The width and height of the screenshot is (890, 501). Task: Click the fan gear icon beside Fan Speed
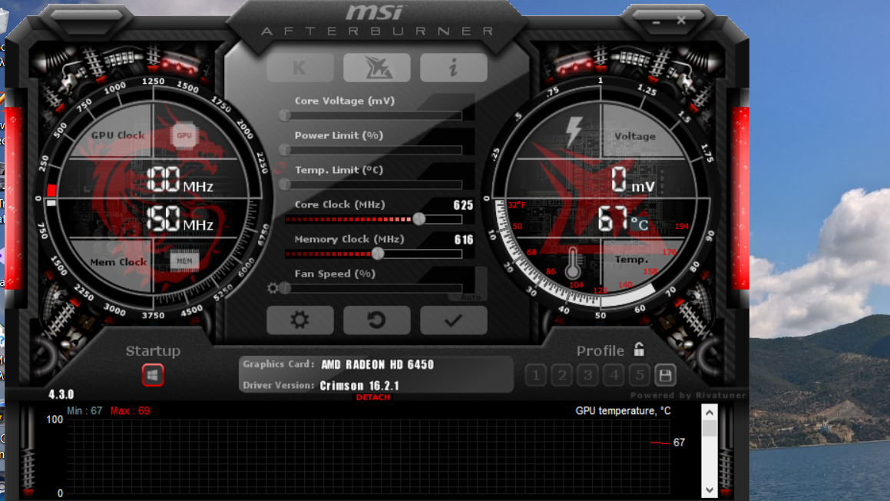(273, 288)
